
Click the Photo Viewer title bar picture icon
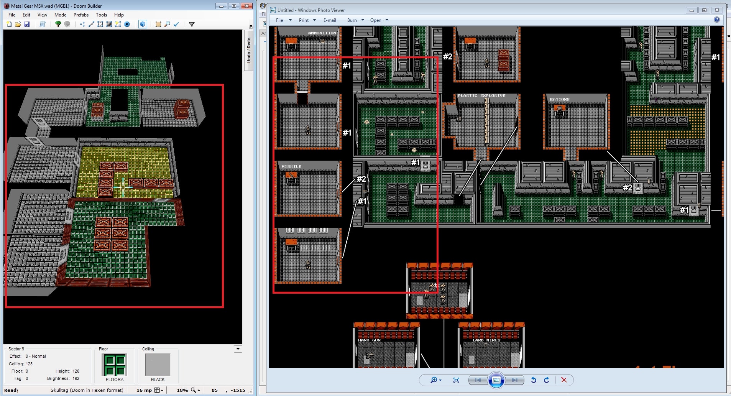[x=273, y=10]
